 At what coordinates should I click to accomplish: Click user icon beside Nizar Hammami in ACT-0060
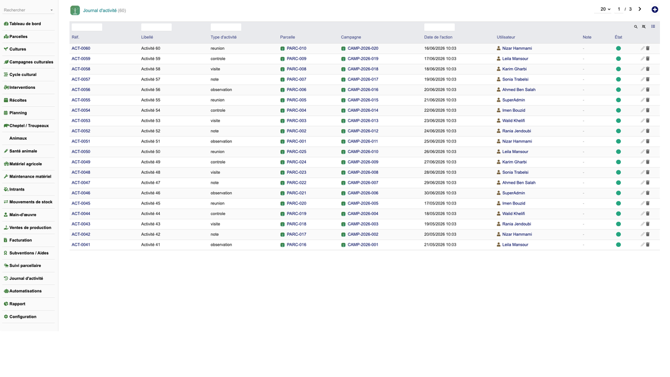point(499,49)
